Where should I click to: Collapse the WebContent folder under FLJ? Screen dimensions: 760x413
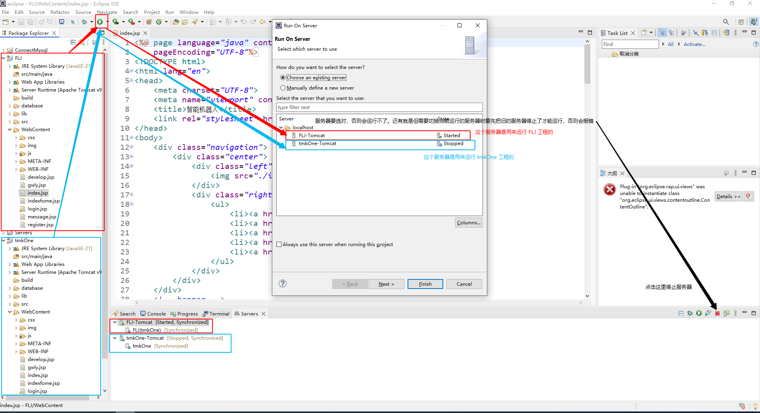click(10, 130)
